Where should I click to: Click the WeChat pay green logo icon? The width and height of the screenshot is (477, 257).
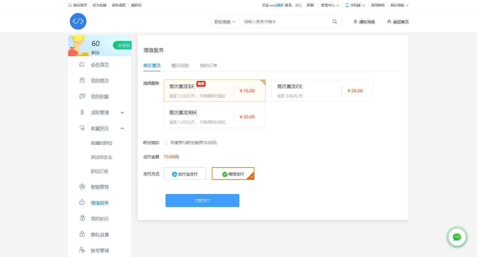point(225,174)
